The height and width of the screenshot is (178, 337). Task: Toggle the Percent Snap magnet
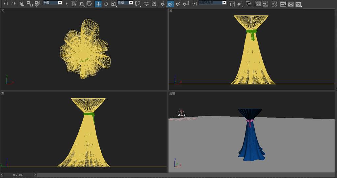178,4
